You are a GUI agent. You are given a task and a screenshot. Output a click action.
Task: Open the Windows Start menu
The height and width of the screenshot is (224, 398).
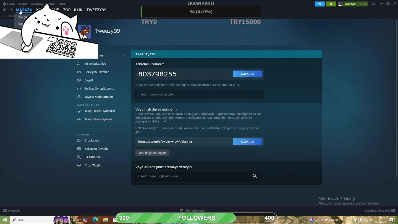5,220
